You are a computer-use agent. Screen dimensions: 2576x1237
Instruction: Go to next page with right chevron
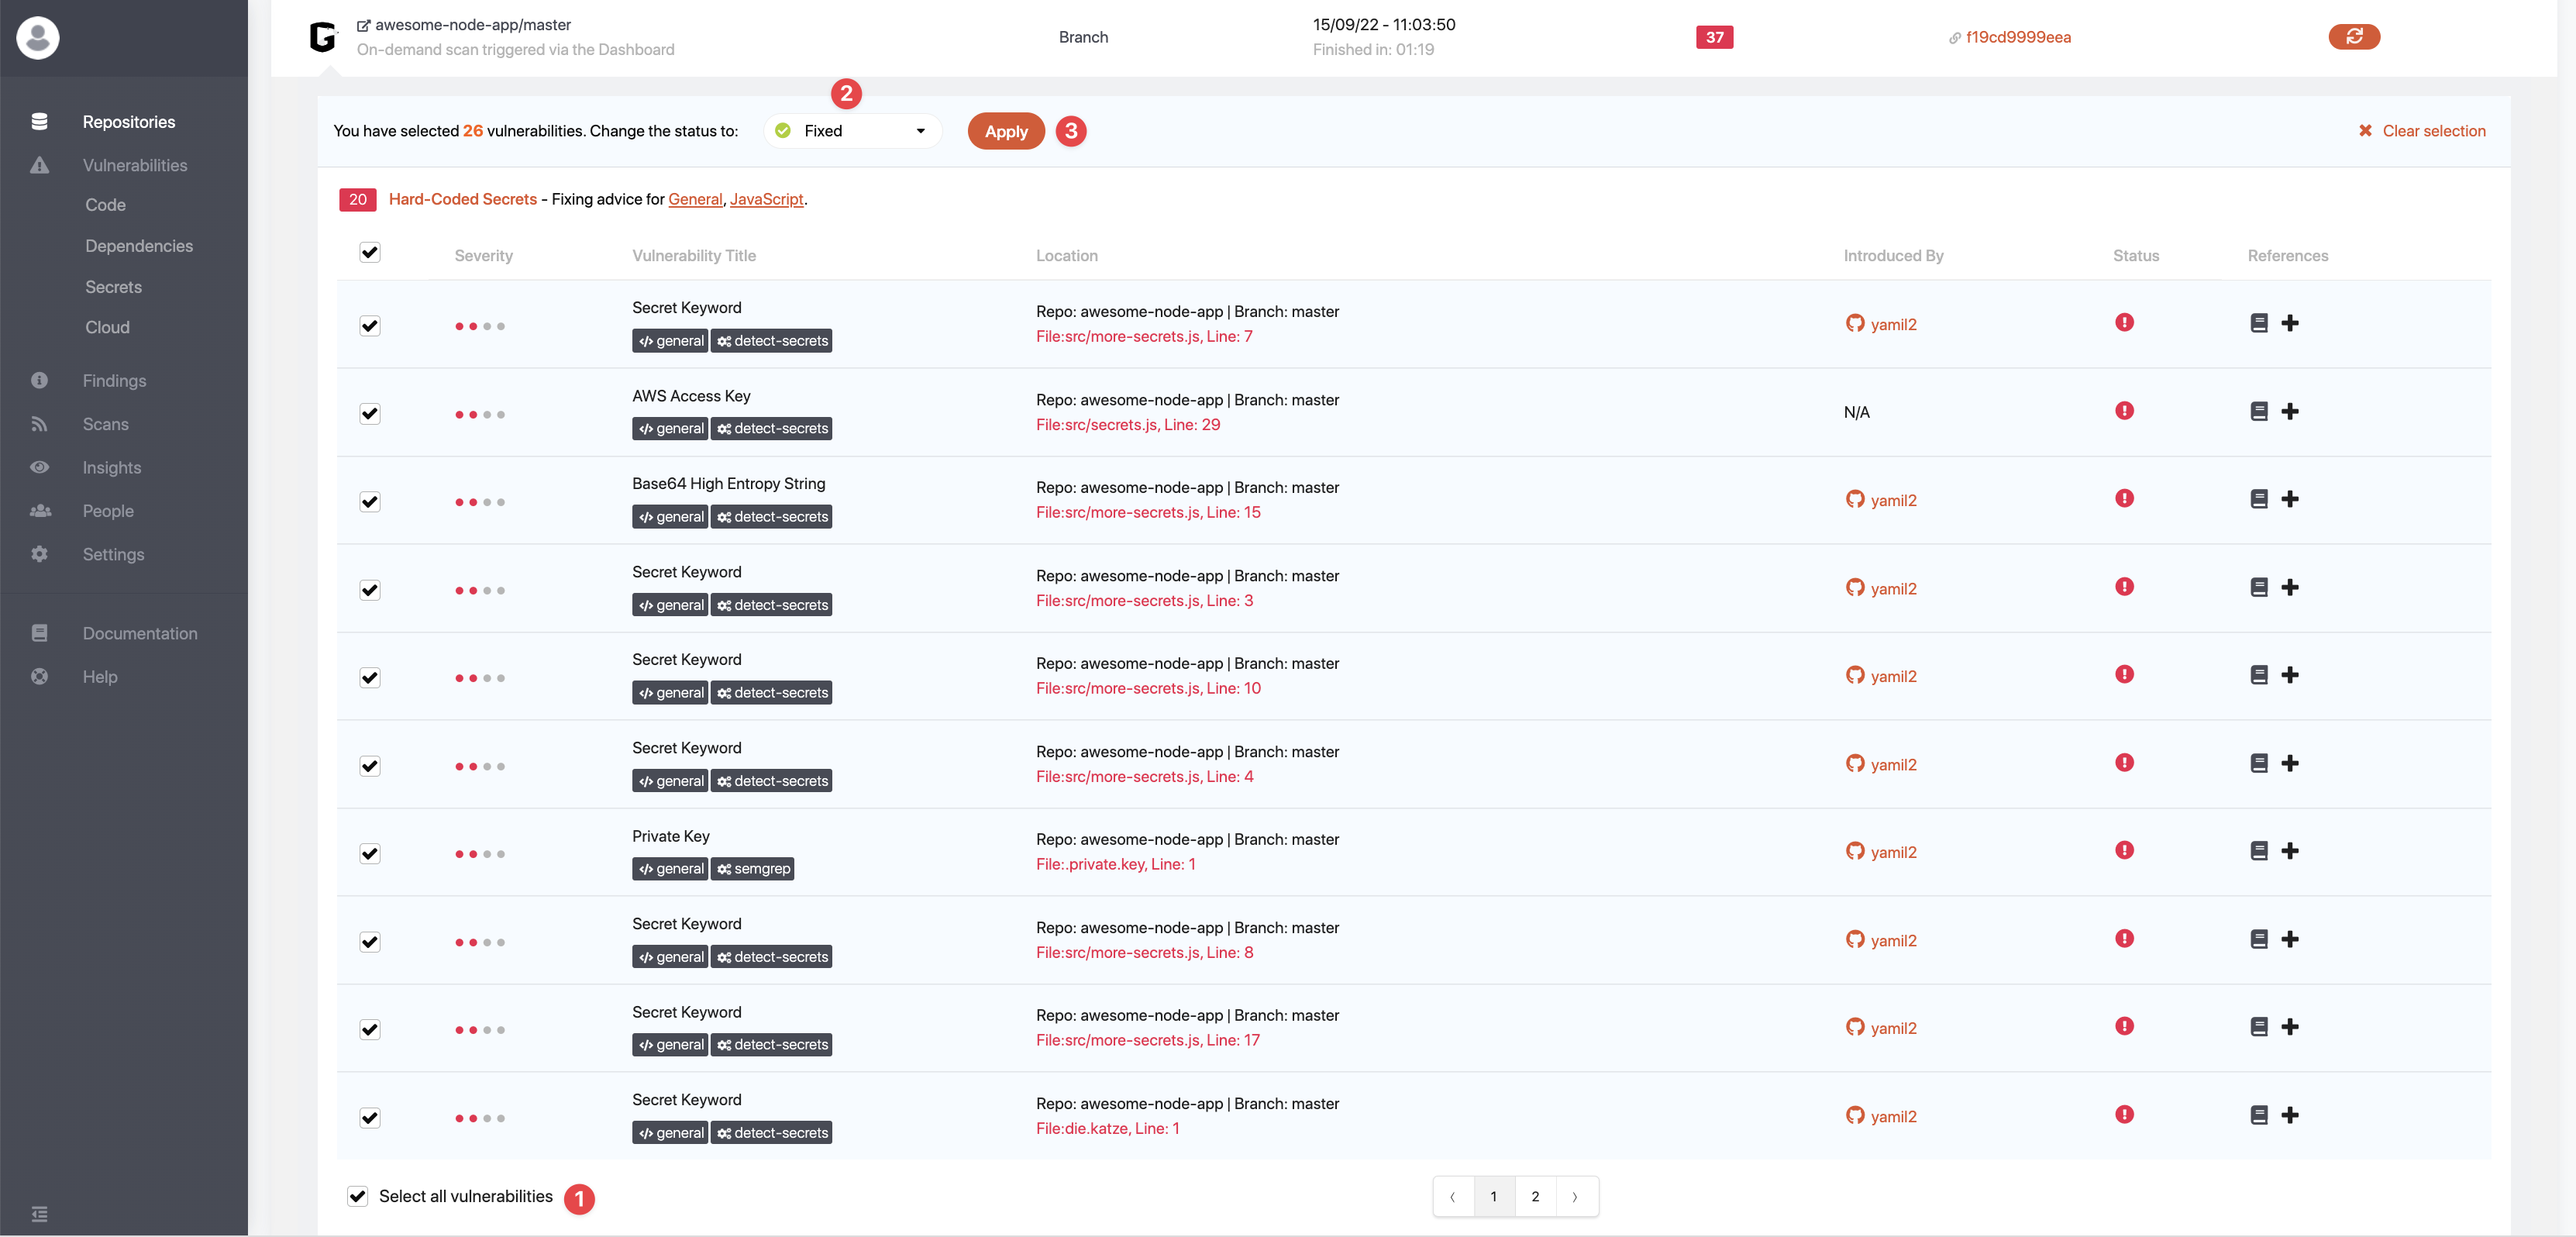[x=1575, y=1197]
